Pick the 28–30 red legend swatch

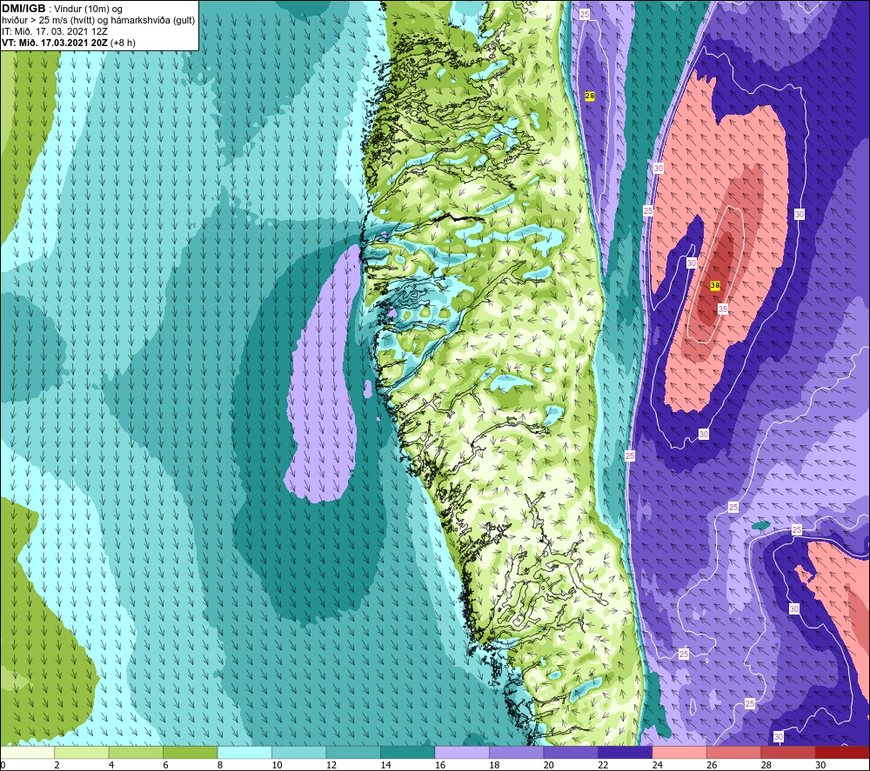[788, 753]
